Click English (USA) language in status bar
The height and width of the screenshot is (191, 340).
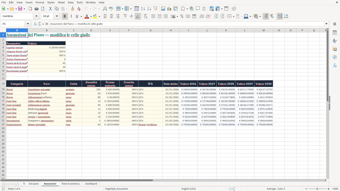[188, 189]
